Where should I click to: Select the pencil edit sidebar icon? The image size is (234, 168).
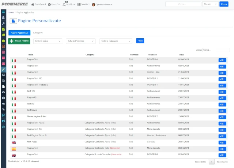pyautogui.click(x=3, y=69)
